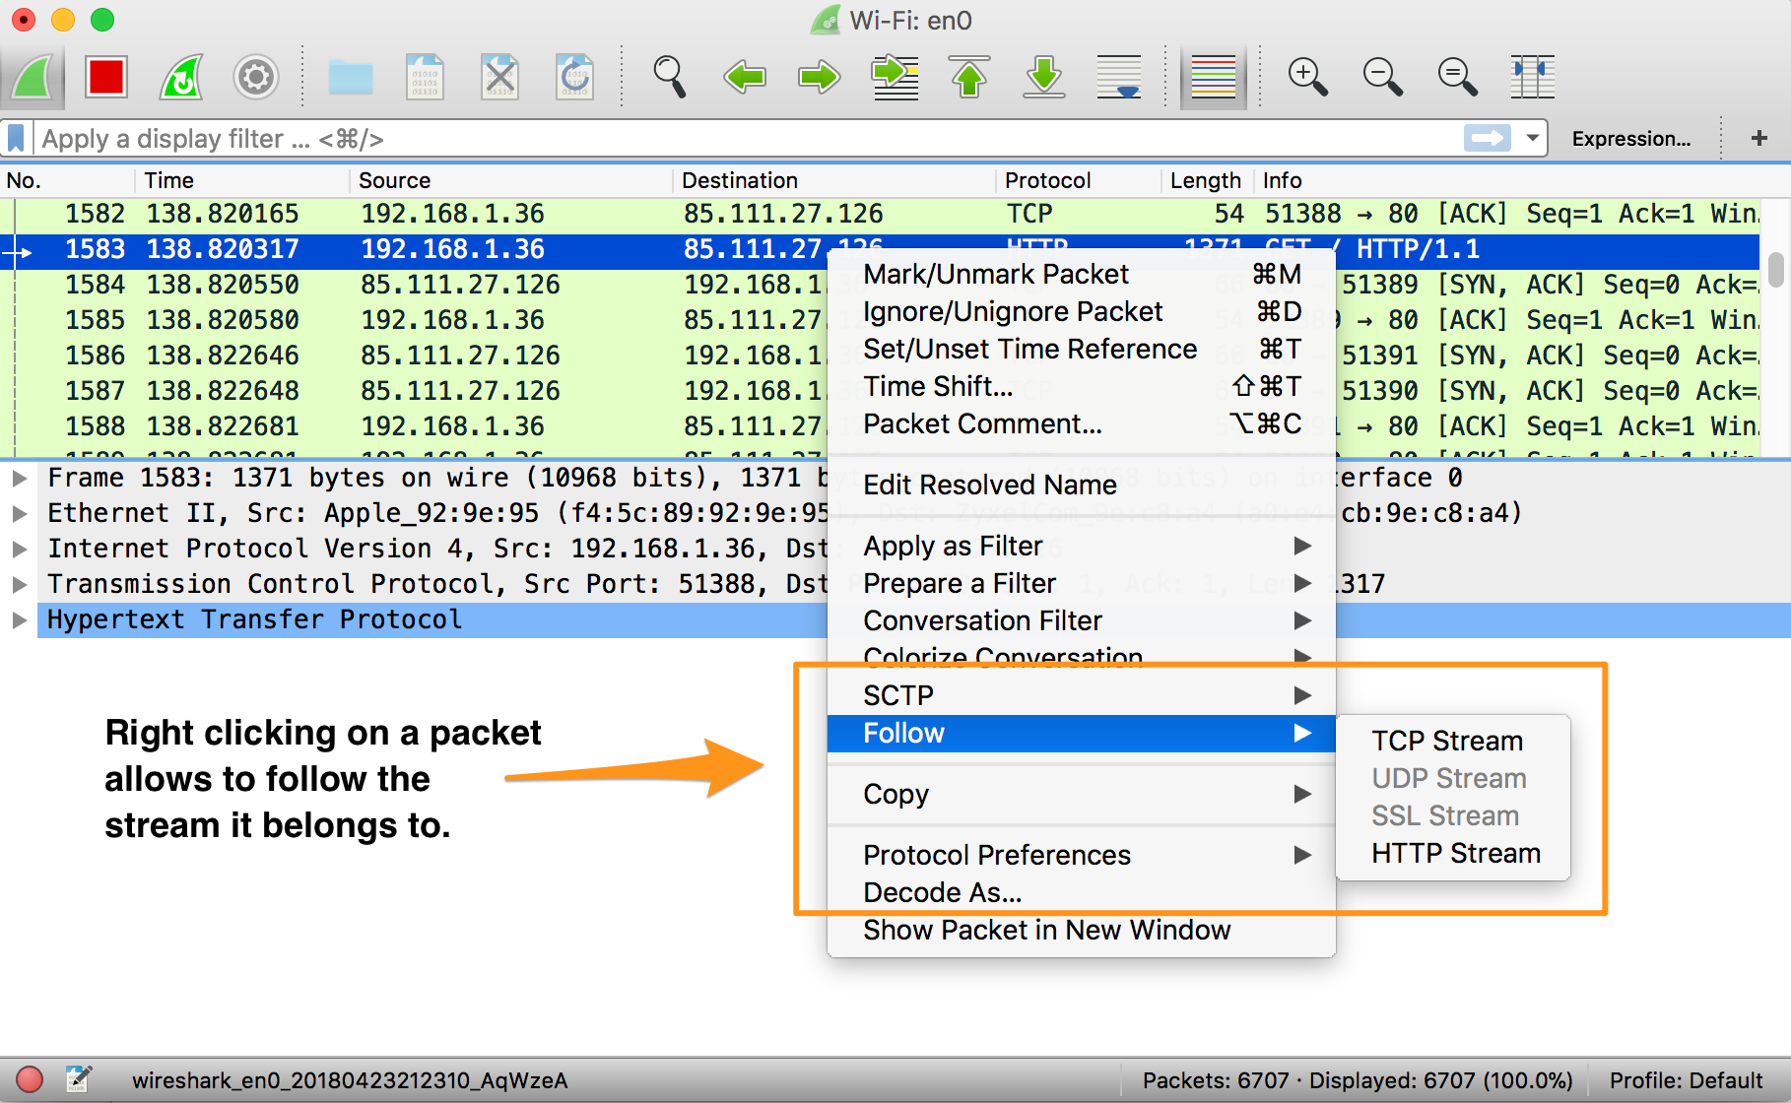Go forward in packet history
This screenshot has width=1791, height=1103.
click(820, 77)
